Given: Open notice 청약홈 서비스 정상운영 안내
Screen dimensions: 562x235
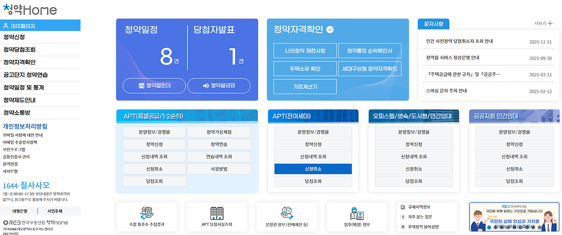Looking at the screenshot, I should [x=453, y=58].
